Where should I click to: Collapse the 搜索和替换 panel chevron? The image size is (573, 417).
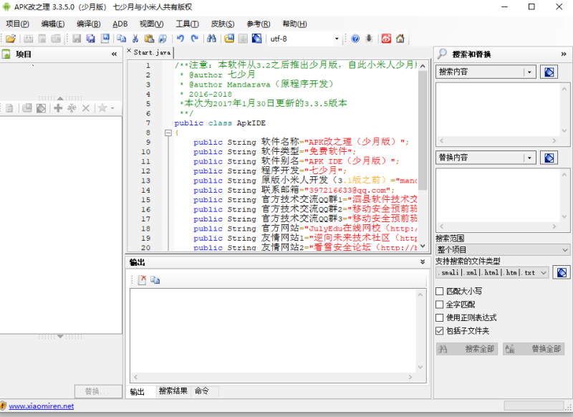[x=564, y=54]
